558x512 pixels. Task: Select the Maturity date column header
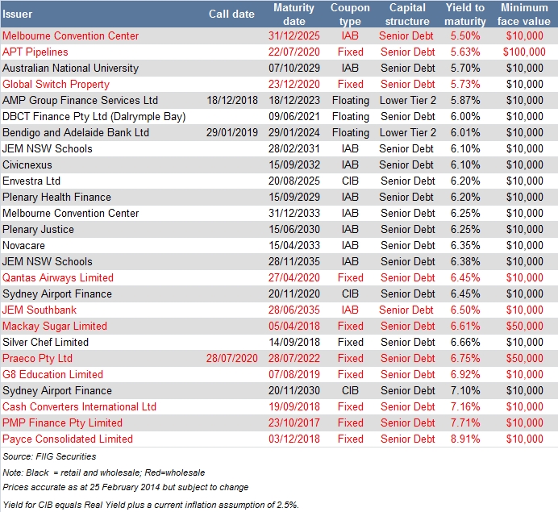click(x=294, y=14)
